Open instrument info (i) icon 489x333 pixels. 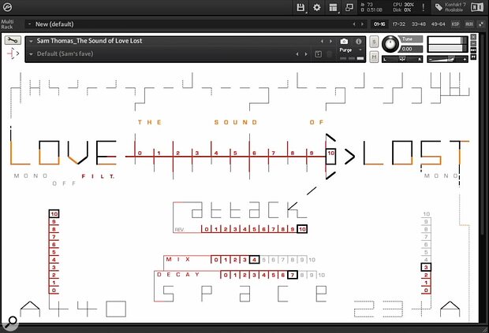tap(360, 40)
